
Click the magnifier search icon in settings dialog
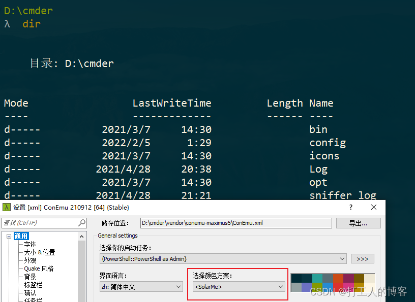[81, 222]
